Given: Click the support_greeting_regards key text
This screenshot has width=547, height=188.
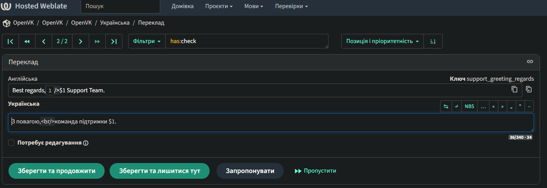Looking at the screenshot, I should click(500, 79).
